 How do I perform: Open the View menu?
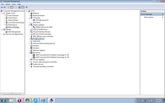14,4
